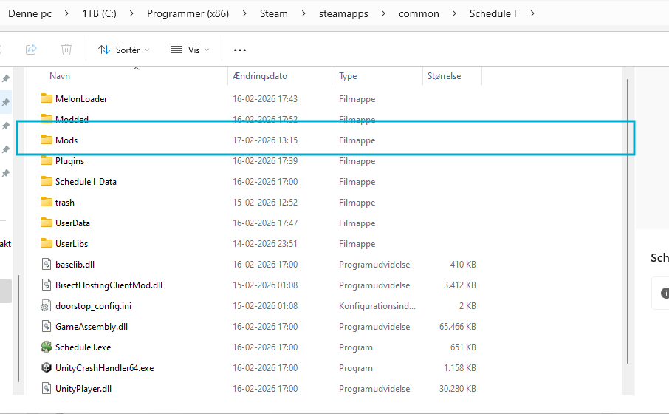
Task: Click the BisectHostingClientMod.dll file icon
Action: (47, 285)
